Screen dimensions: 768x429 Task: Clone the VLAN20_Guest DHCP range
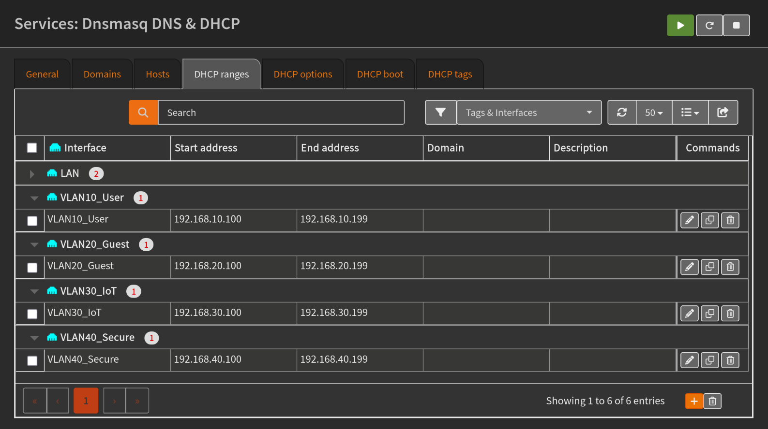pyautogui.click(x=709, y=267)
